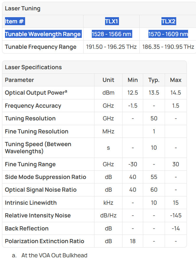The height and width of the screenshot is (260, 196).
Task: Click the Laser Specifications table heading
Action: (x=33, y=67)
